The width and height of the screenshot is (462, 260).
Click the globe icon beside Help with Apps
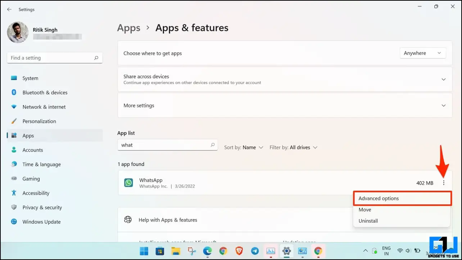point(128,220)
